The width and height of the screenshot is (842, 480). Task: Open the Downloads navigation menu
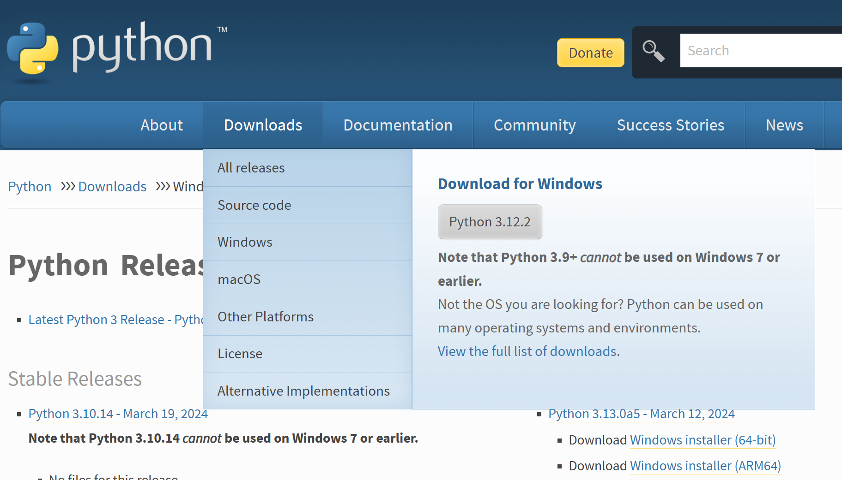[x=263, y=125]
